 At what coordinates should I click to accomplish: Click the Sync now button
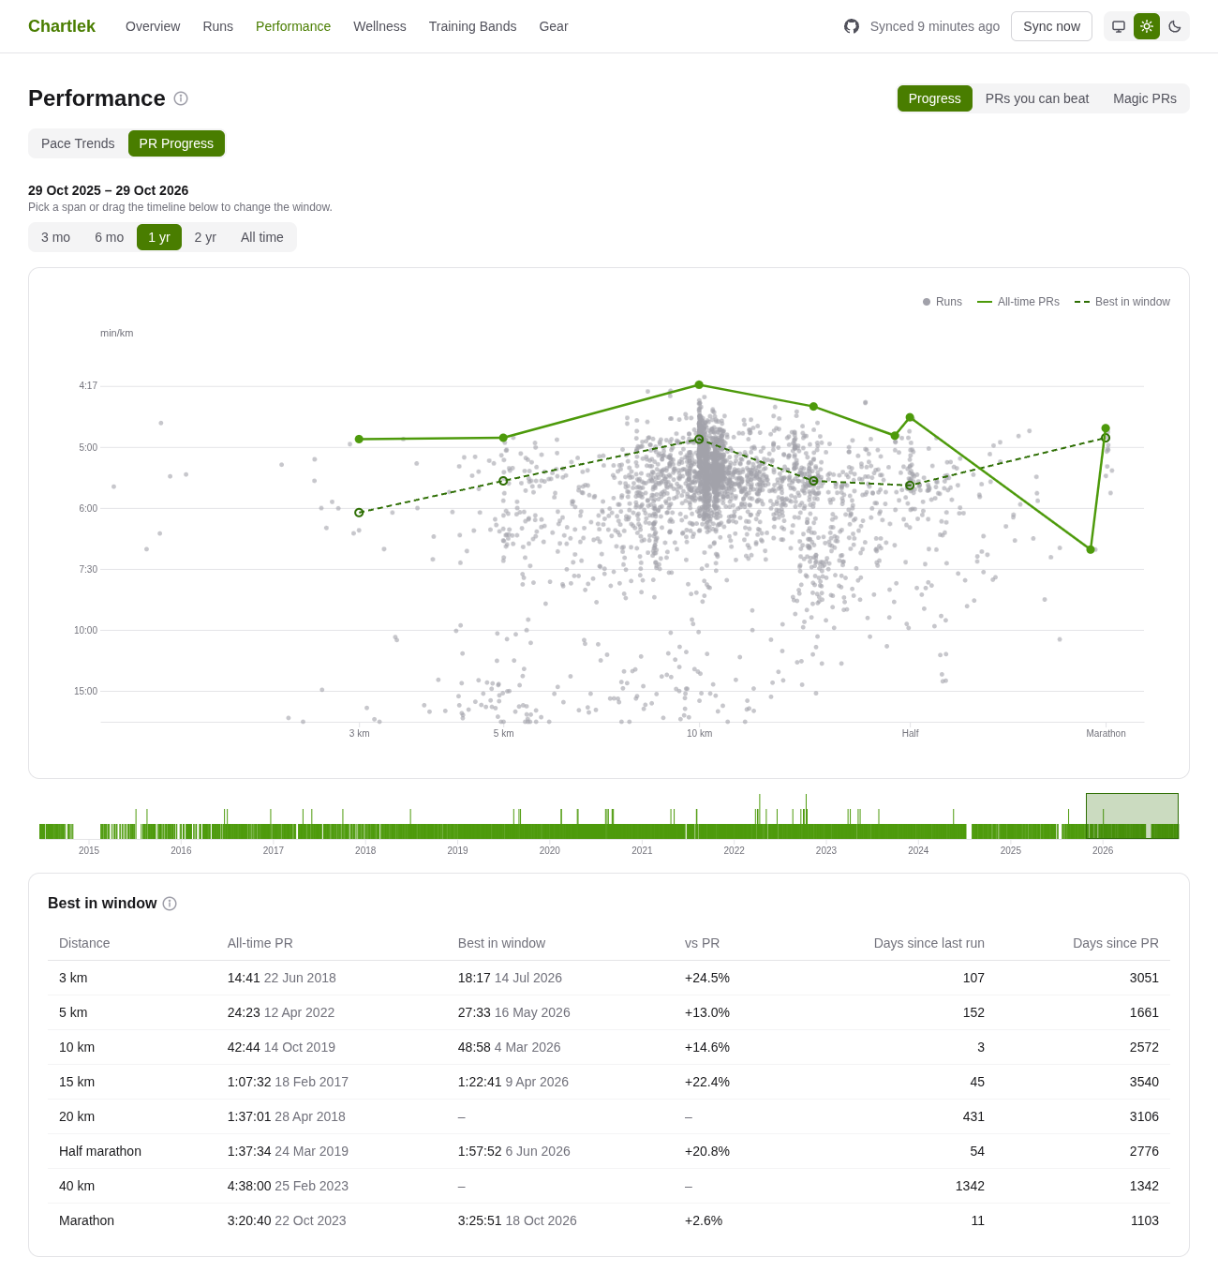pos(1051,26)
